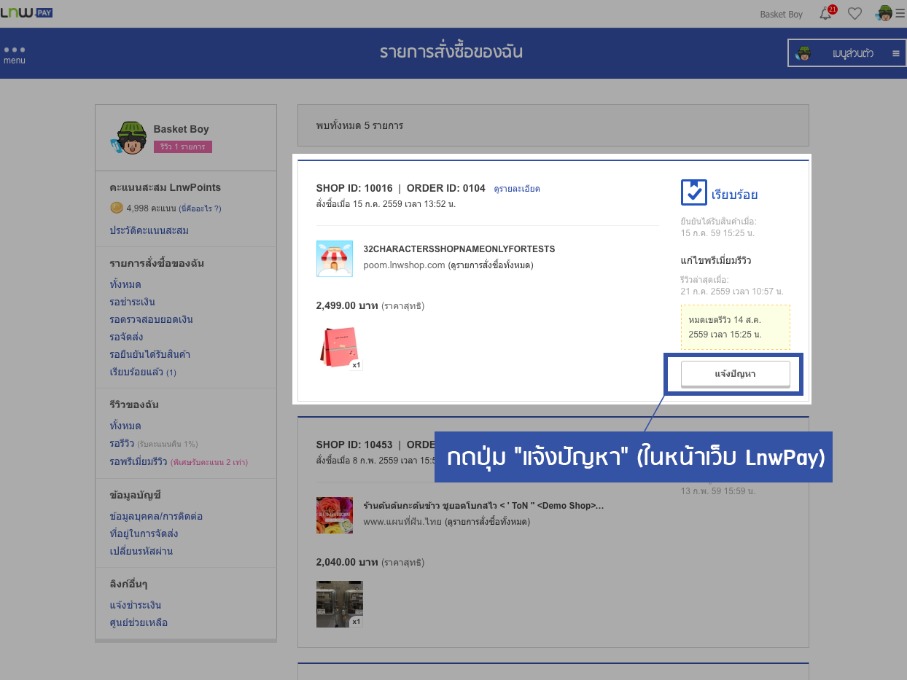Open the wishlist heart icon
Image resolution: width=907 pixels, height=680 pixels.
click(855, 13)
